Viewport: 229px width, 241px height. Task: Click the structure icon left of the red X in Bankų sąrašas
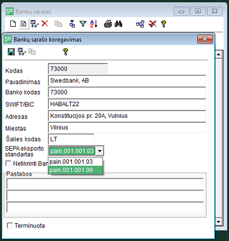[34, 24]
